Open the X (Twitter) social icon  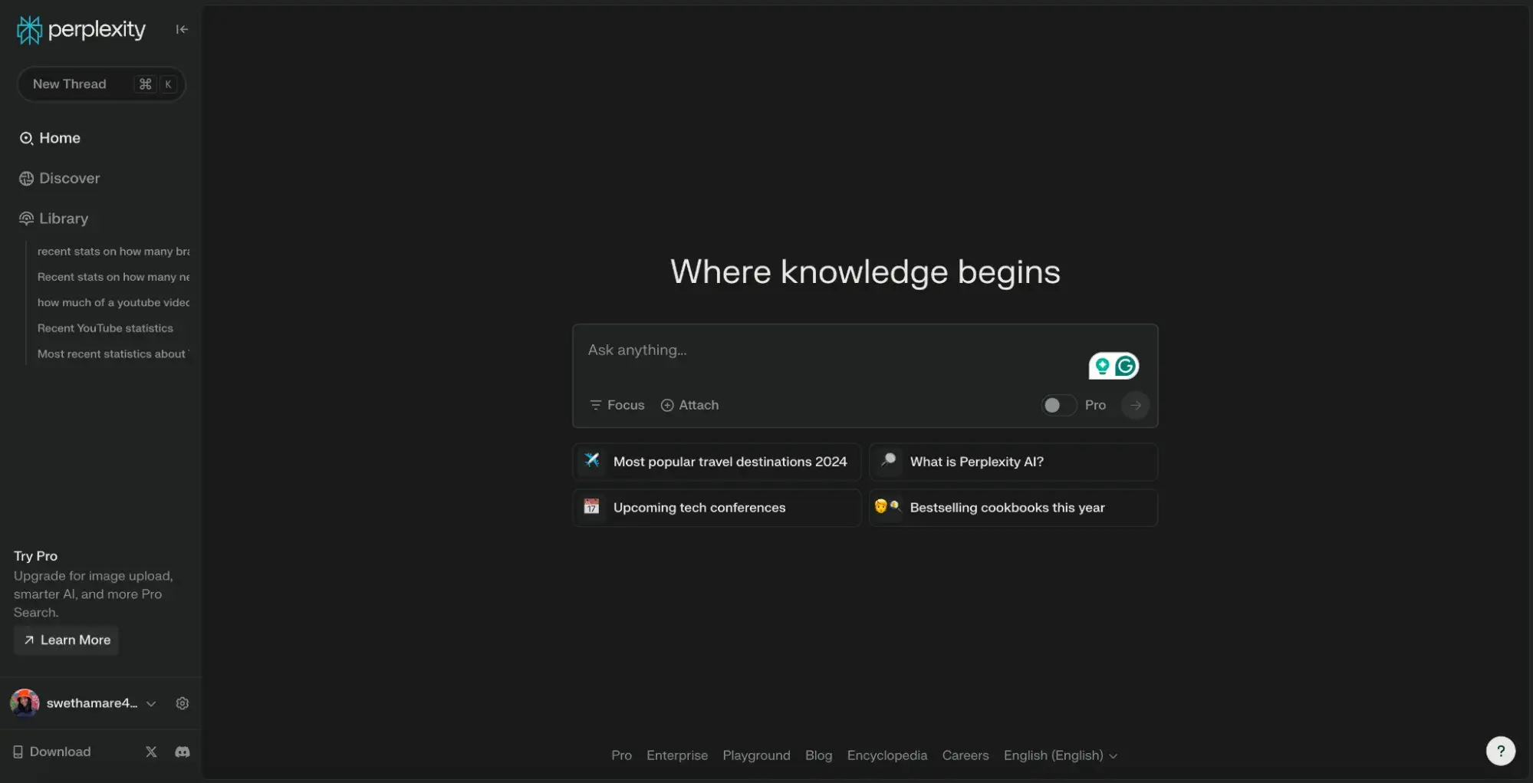pyautogui.click(x=151, y=752)
